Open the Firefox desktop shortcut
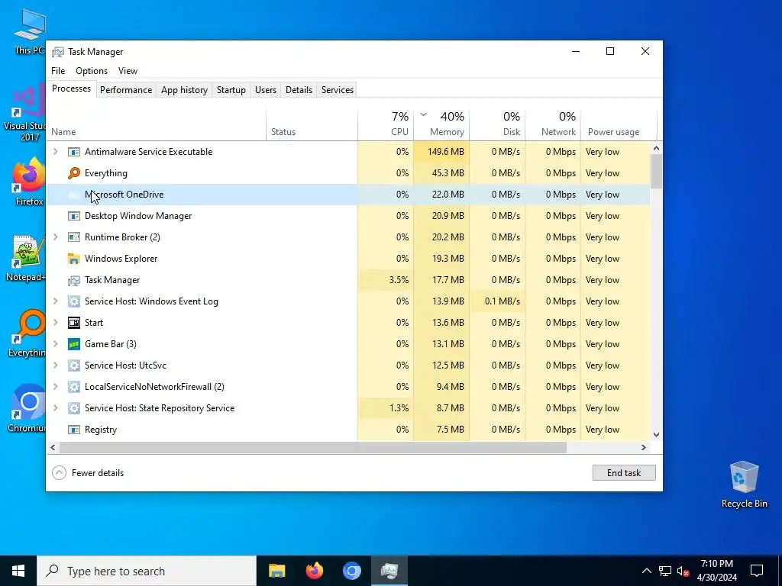This screenshot has width=782, height=586. point(28,182)
